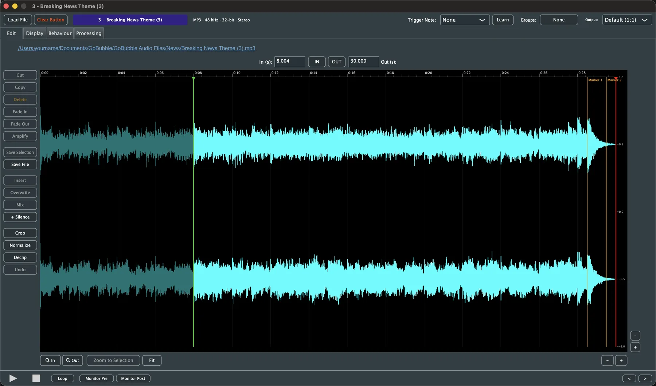This screenshot has height=386, width=656.
Task: Zoom in with the magnifier In button
Action: (50, 361)
